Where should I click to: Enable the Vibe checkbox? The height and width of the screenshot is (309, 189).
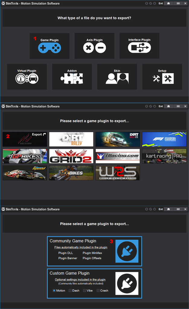pos(85,291)
